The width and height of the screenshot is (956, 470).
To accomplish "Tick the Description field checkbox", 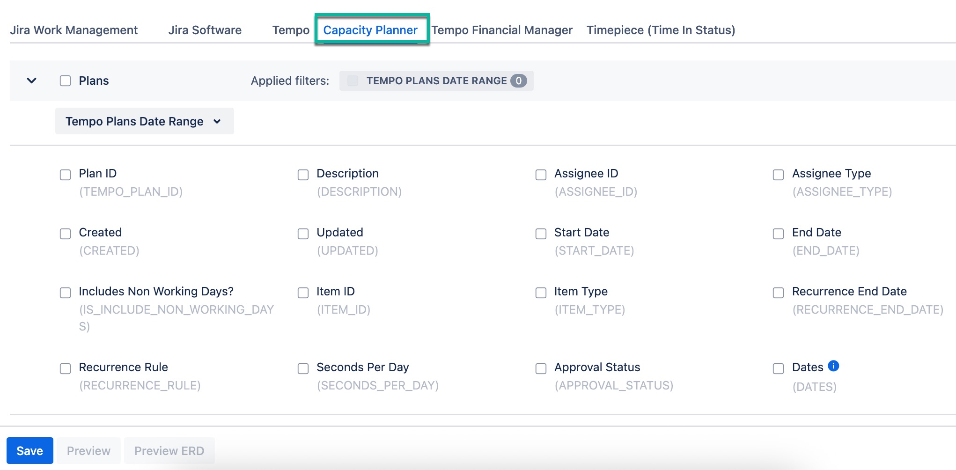I will point(303,175).
